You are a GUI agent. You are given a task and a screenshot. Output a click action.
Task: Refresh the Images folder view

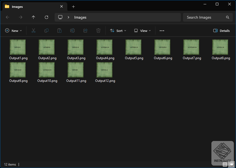click(46, 17)
